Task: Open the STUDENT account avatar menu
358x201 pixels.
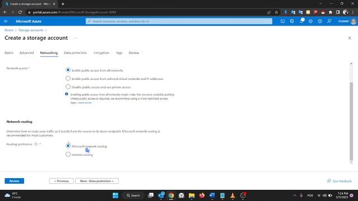Action: 353,21
